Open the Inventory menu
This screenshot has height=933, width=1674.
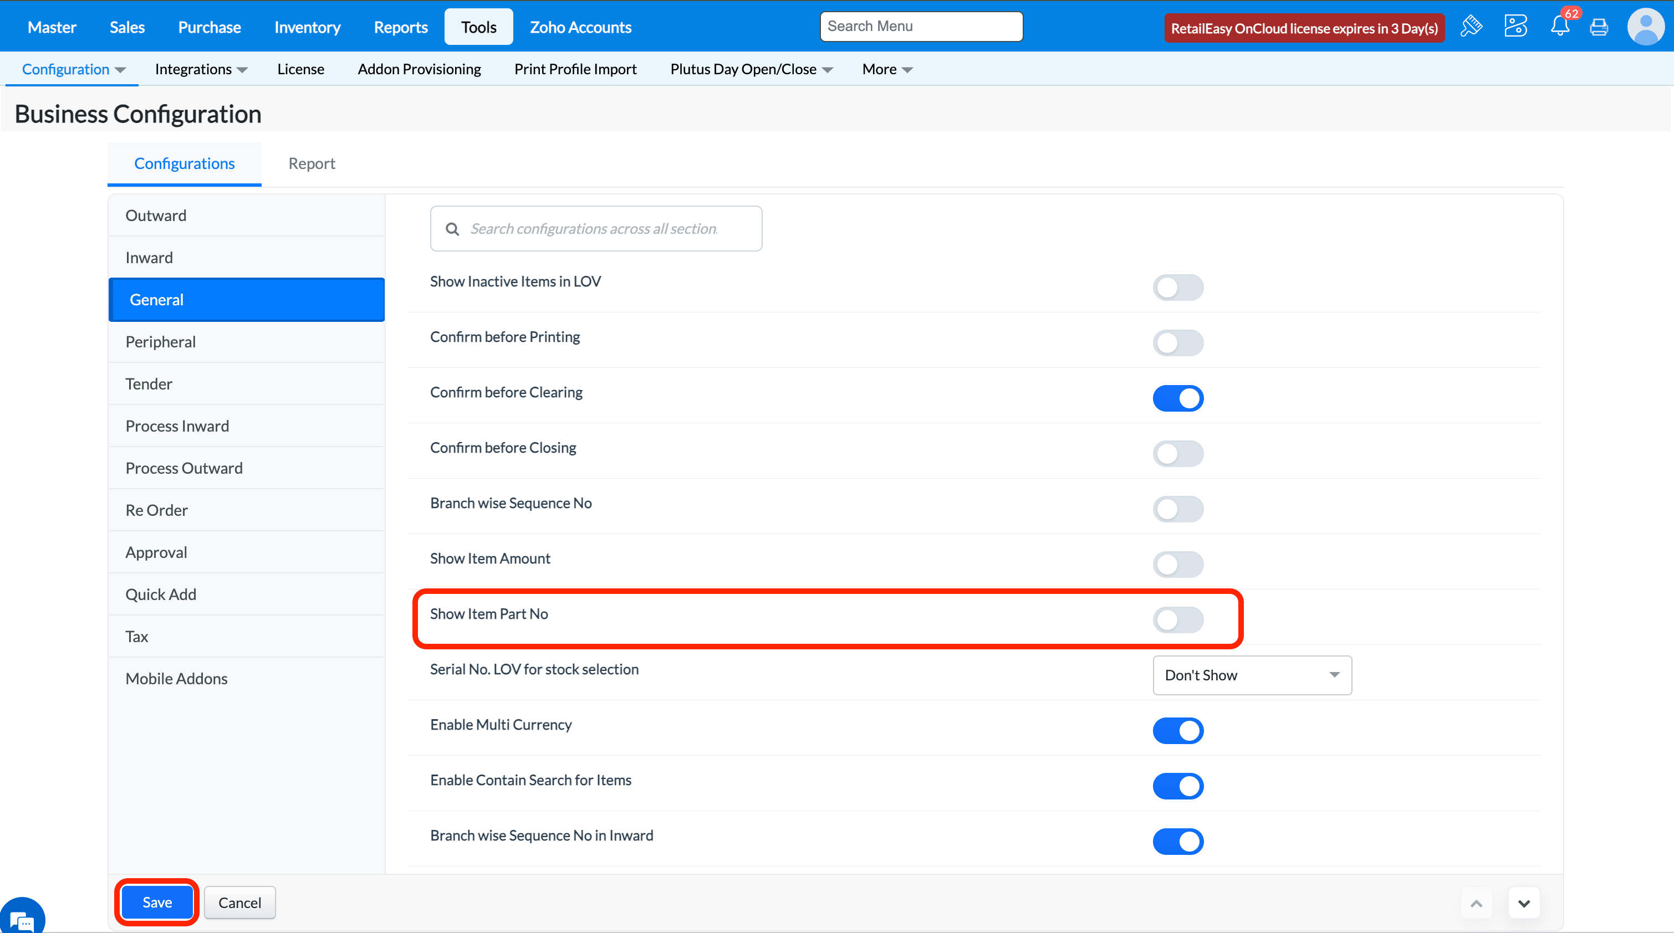307,27
